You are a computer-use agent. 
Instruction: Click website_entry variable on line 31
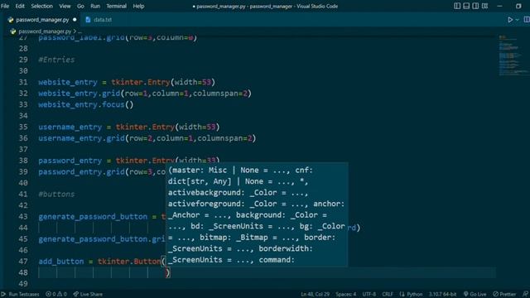[x=68, y=82]
